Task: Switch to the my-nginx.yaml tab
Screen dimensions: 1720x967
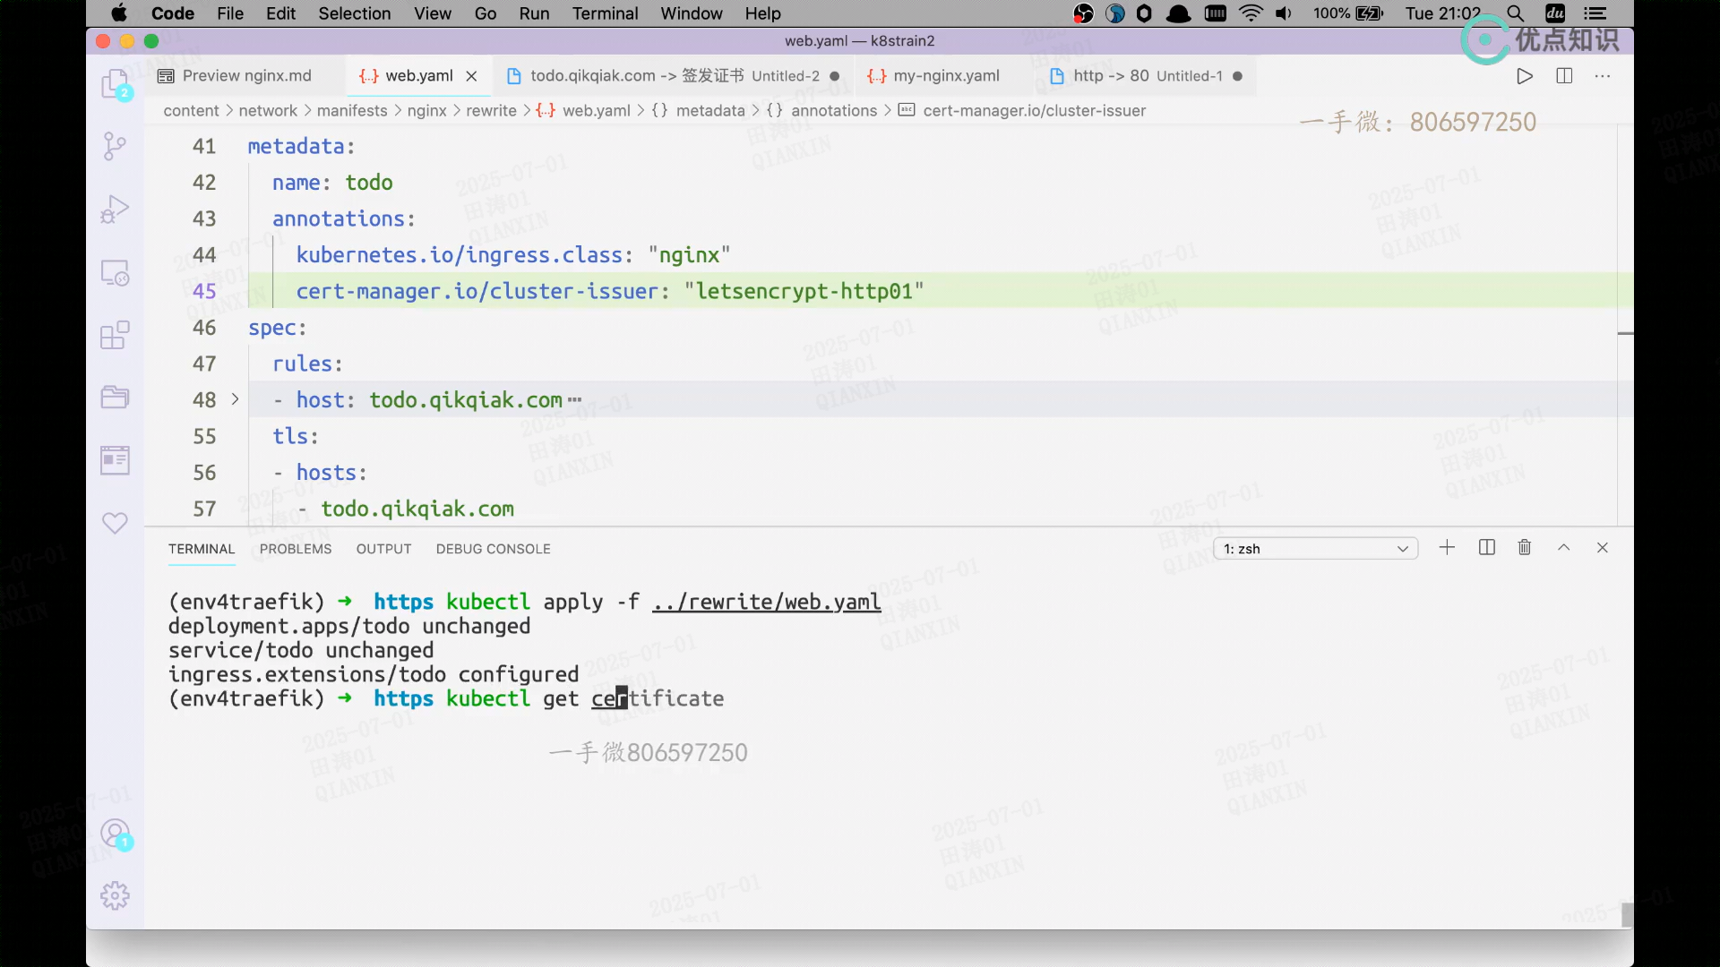Action: coord(946,76)
